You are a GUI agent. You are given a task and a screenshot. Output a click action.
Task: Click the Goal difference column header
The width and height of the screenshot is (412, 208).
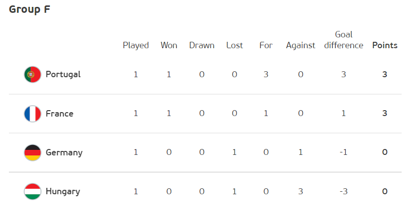(x=344, y=40)
